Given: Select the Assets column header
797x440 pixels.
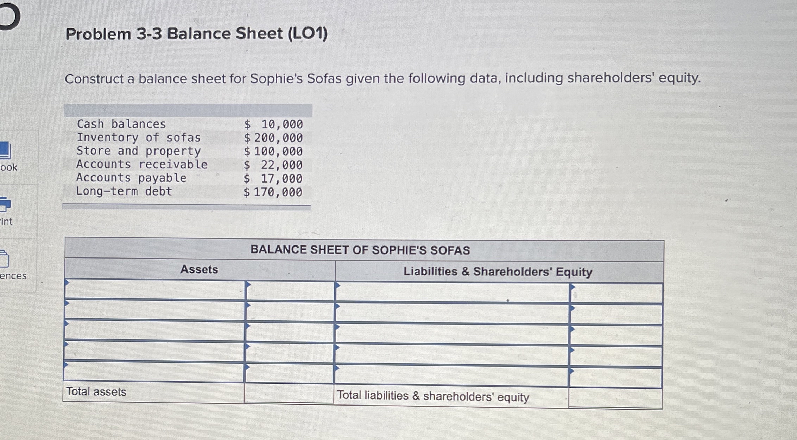Looking at the screenshot, I should coord(199,270).
